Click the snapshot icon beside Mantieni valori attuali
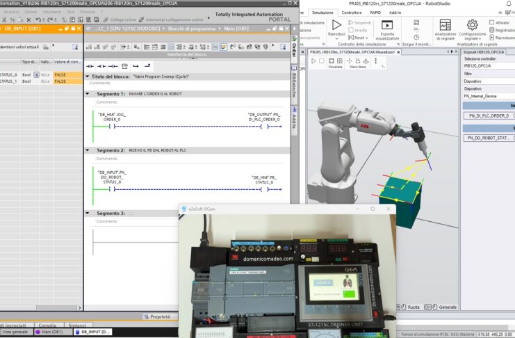Screen dimensions: 515x338 [x=46, y=47]
